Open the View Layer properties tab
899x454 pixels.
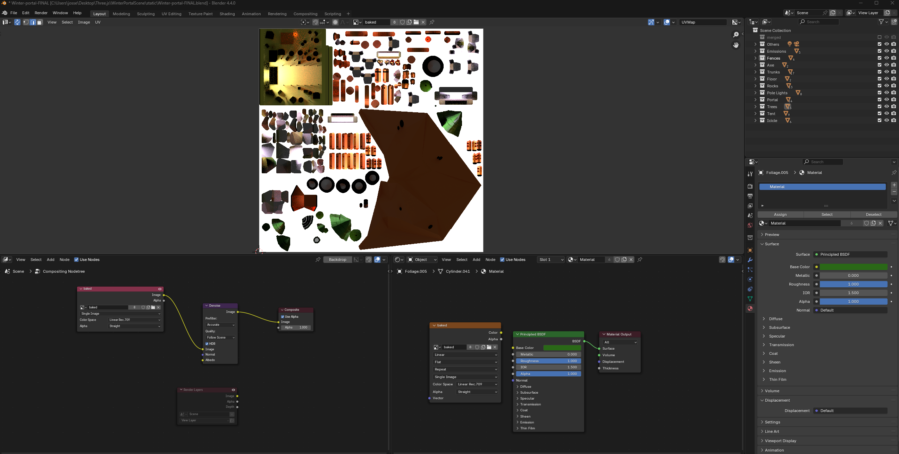[x=750, y=206]
